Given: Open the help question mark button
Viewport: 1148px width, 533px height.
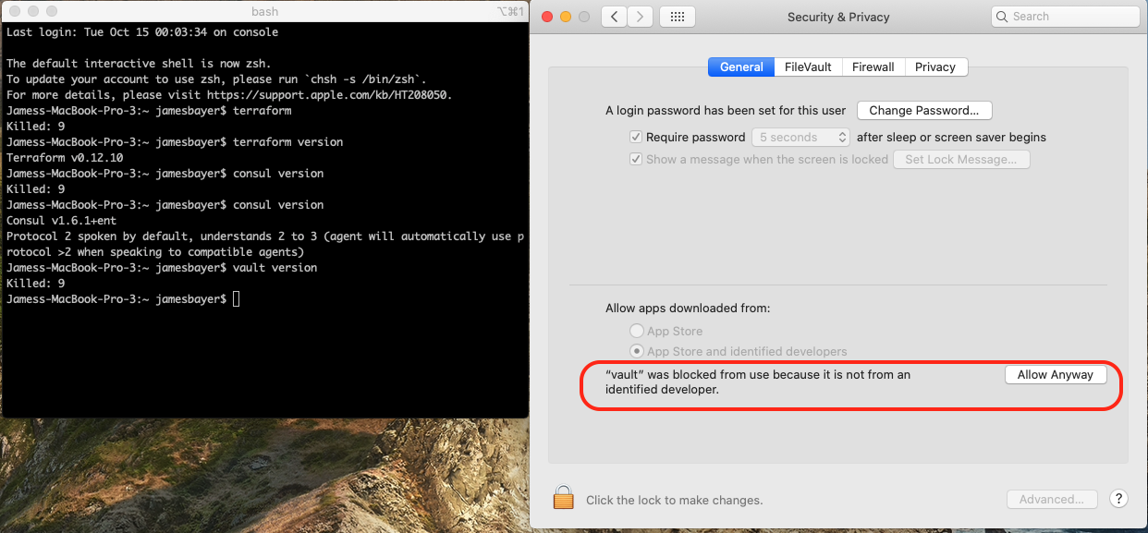Looking at the screenshot, I should [1118, 499].
